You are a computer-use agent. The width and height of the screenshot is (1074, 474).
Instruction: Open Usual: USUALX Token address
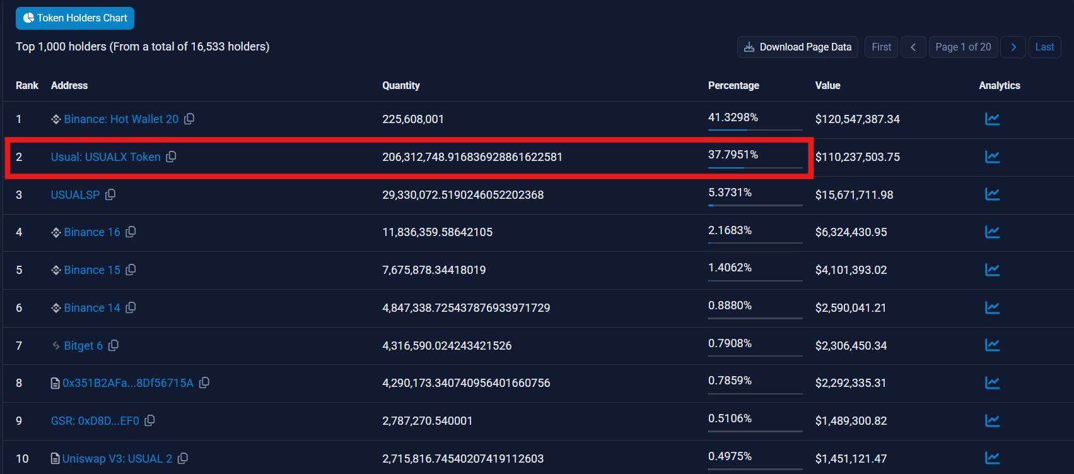pos(105,157)
